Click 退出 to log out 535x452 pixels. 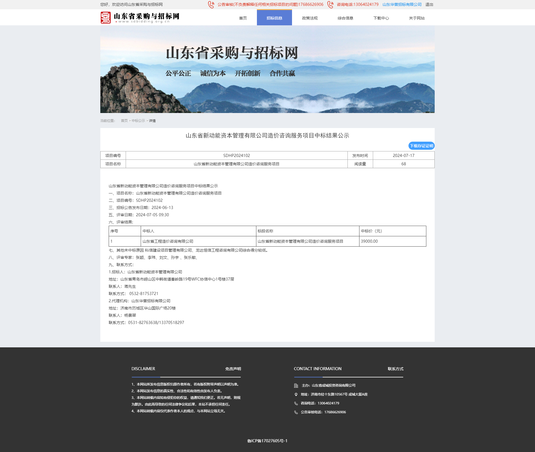click(429, 4)
